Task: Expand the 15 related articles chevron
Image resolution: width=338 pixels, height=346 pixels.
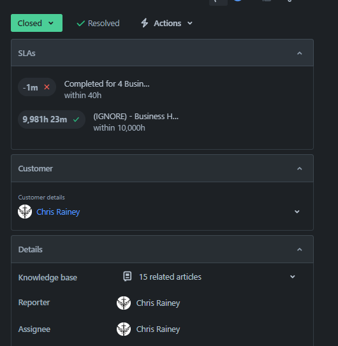Action: tap(293, 277)
